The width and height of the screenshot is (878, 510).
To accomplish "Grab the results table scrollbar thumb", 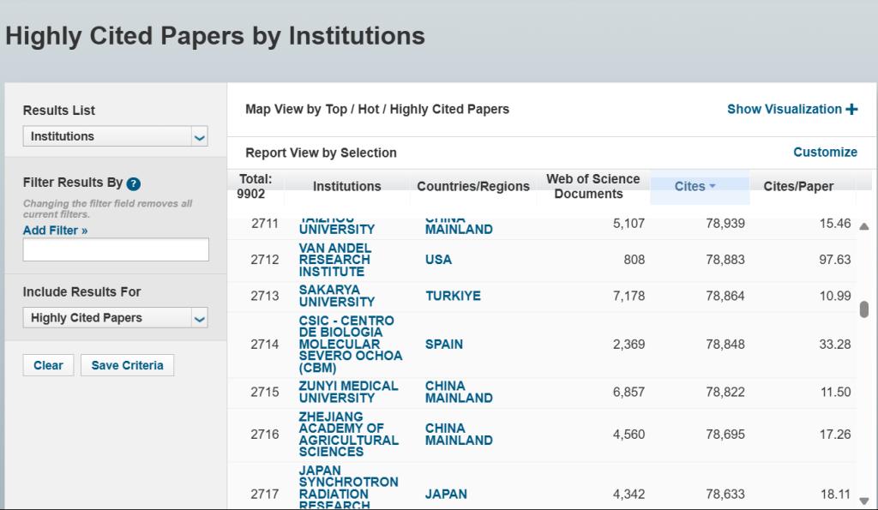I will click(x=864, y=309).
